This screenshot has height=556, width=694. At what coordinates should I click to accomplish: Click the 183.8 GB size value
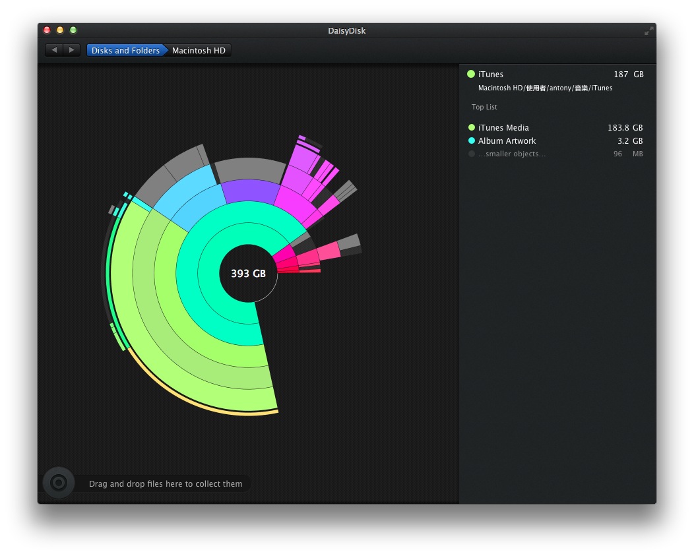coord(625,127)
